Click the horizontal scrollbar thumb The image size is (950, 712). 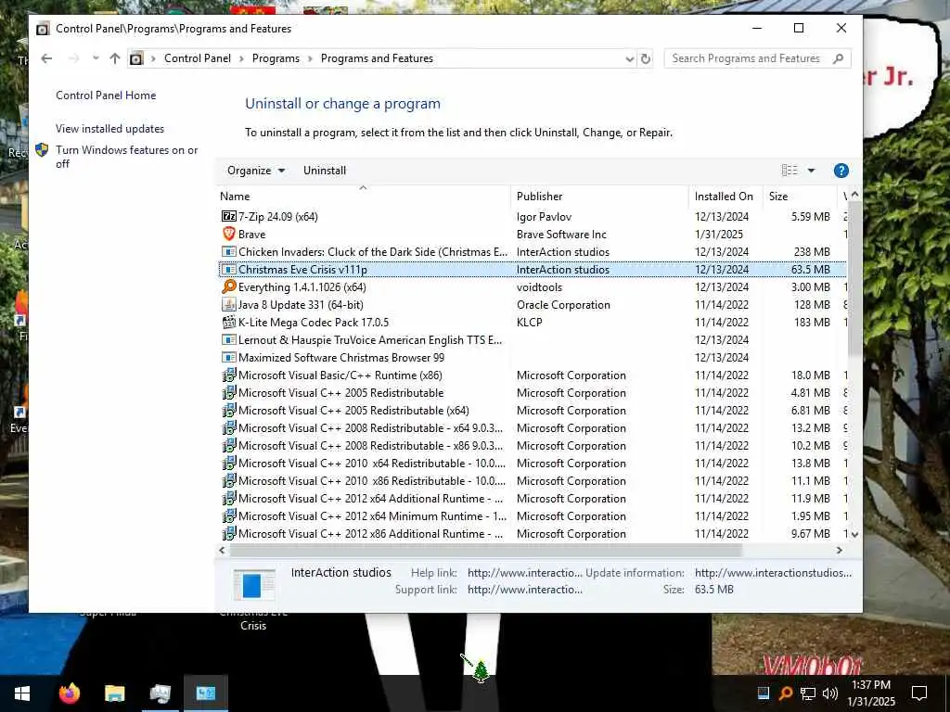coord(486,551)
